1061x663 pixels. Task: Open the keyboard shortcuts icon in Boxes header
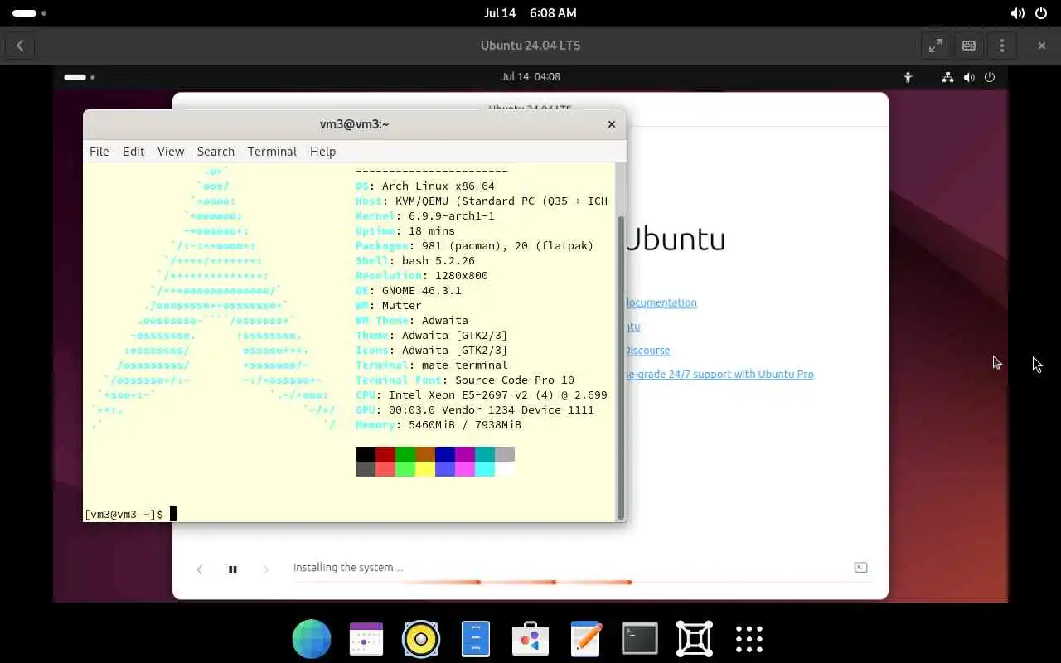pos(969,46)
